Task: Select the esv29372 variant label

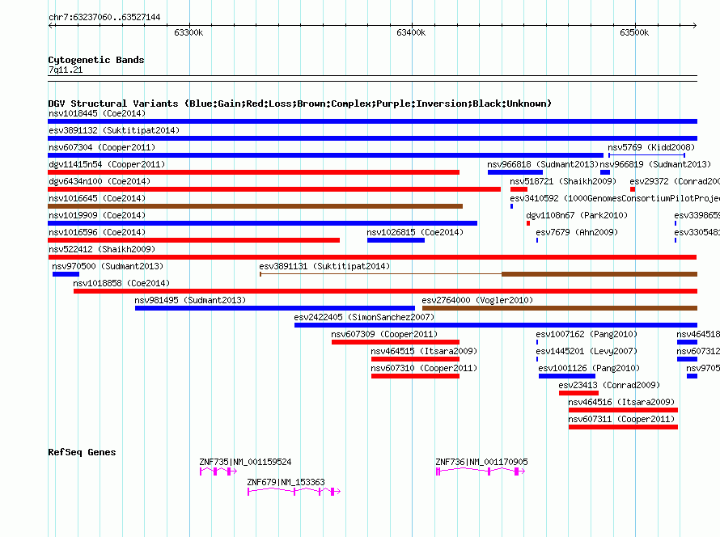Action: [675, 181]
